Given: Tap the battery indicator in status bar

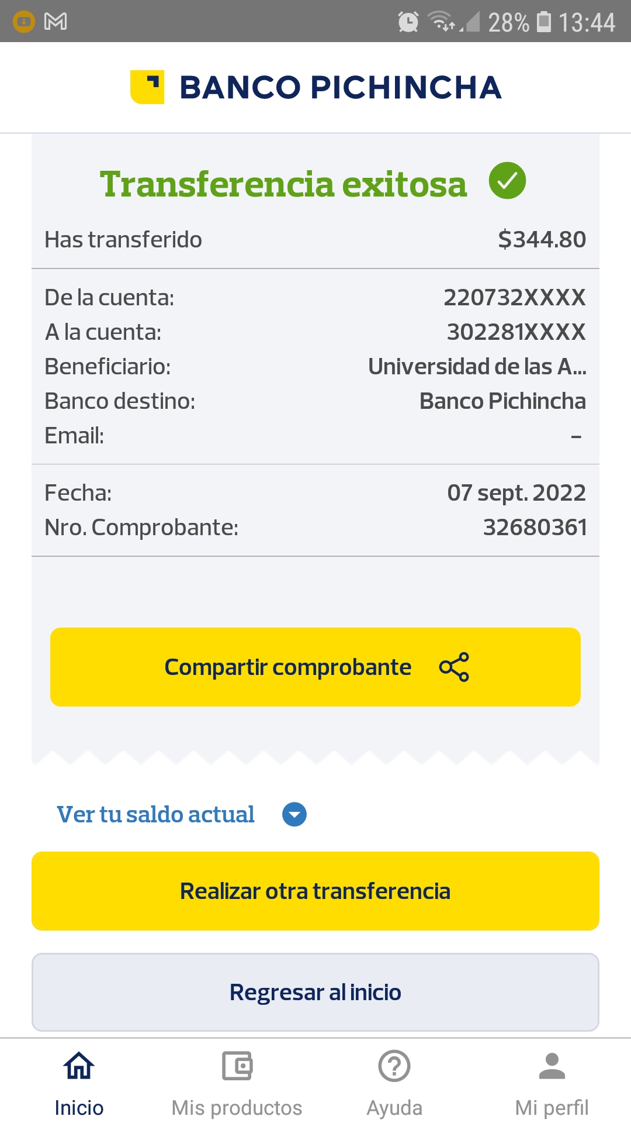Looking at the screenshot, I should (x=544, y=22).
